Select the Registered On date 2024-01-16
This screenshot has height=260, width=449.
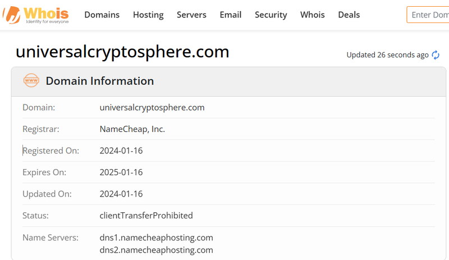pos(121,151)
